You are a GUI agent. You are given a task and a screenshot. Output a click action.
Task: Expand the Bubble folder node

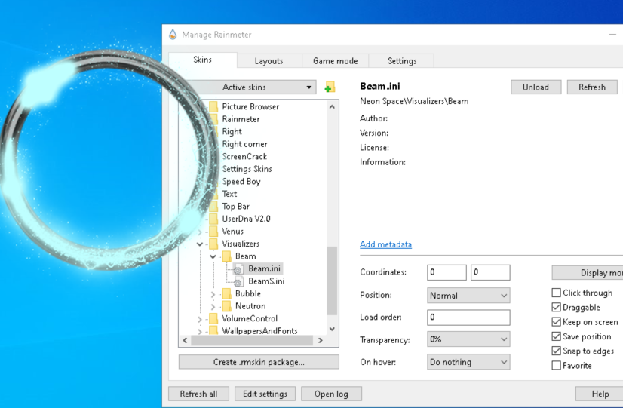[213, 294]
